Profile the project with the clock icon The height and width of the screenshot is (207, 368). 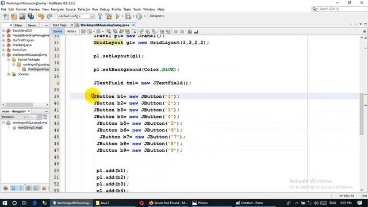click(x=139, y=16)
